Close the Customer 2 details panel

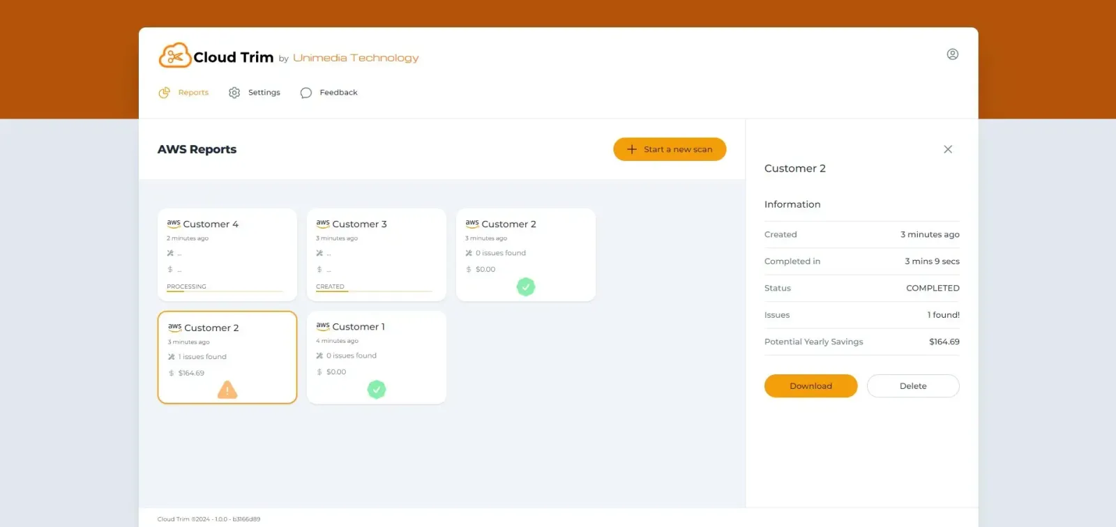[x=948, y=149]
